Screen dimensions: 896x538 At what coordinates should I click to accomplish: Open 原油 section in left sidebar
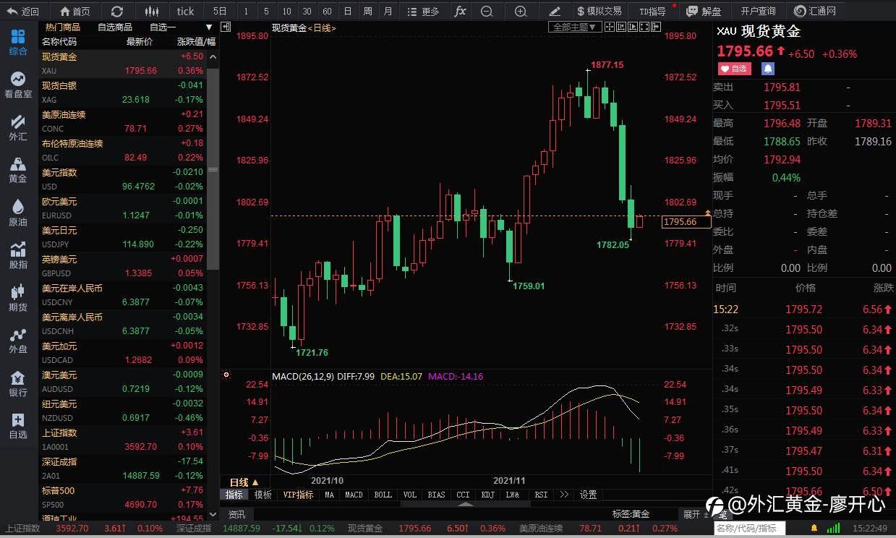point(18,214)
